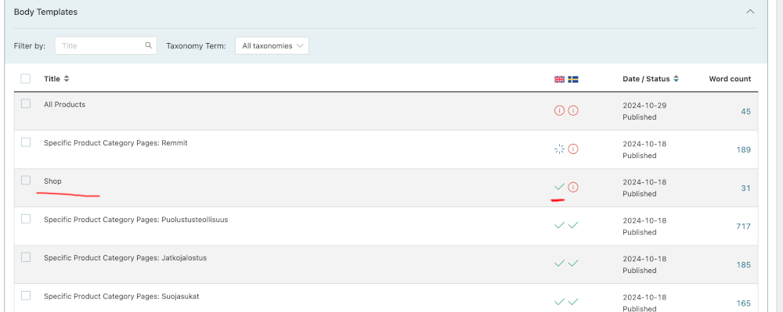The width and height of the screenshot is (783, 312).
Task: Check the Remmit row checkbox
Action: [26, 142]
